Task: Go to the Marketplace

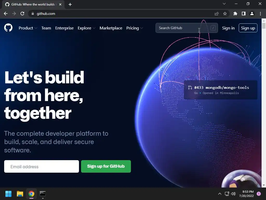Action: tap(111, 28)
